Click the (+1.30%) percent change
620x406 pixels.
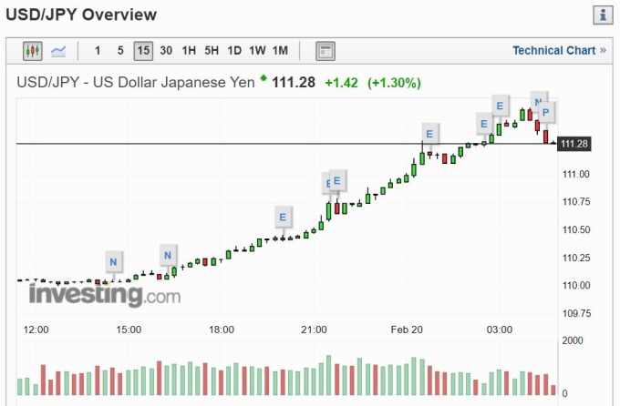pos(394,83)
